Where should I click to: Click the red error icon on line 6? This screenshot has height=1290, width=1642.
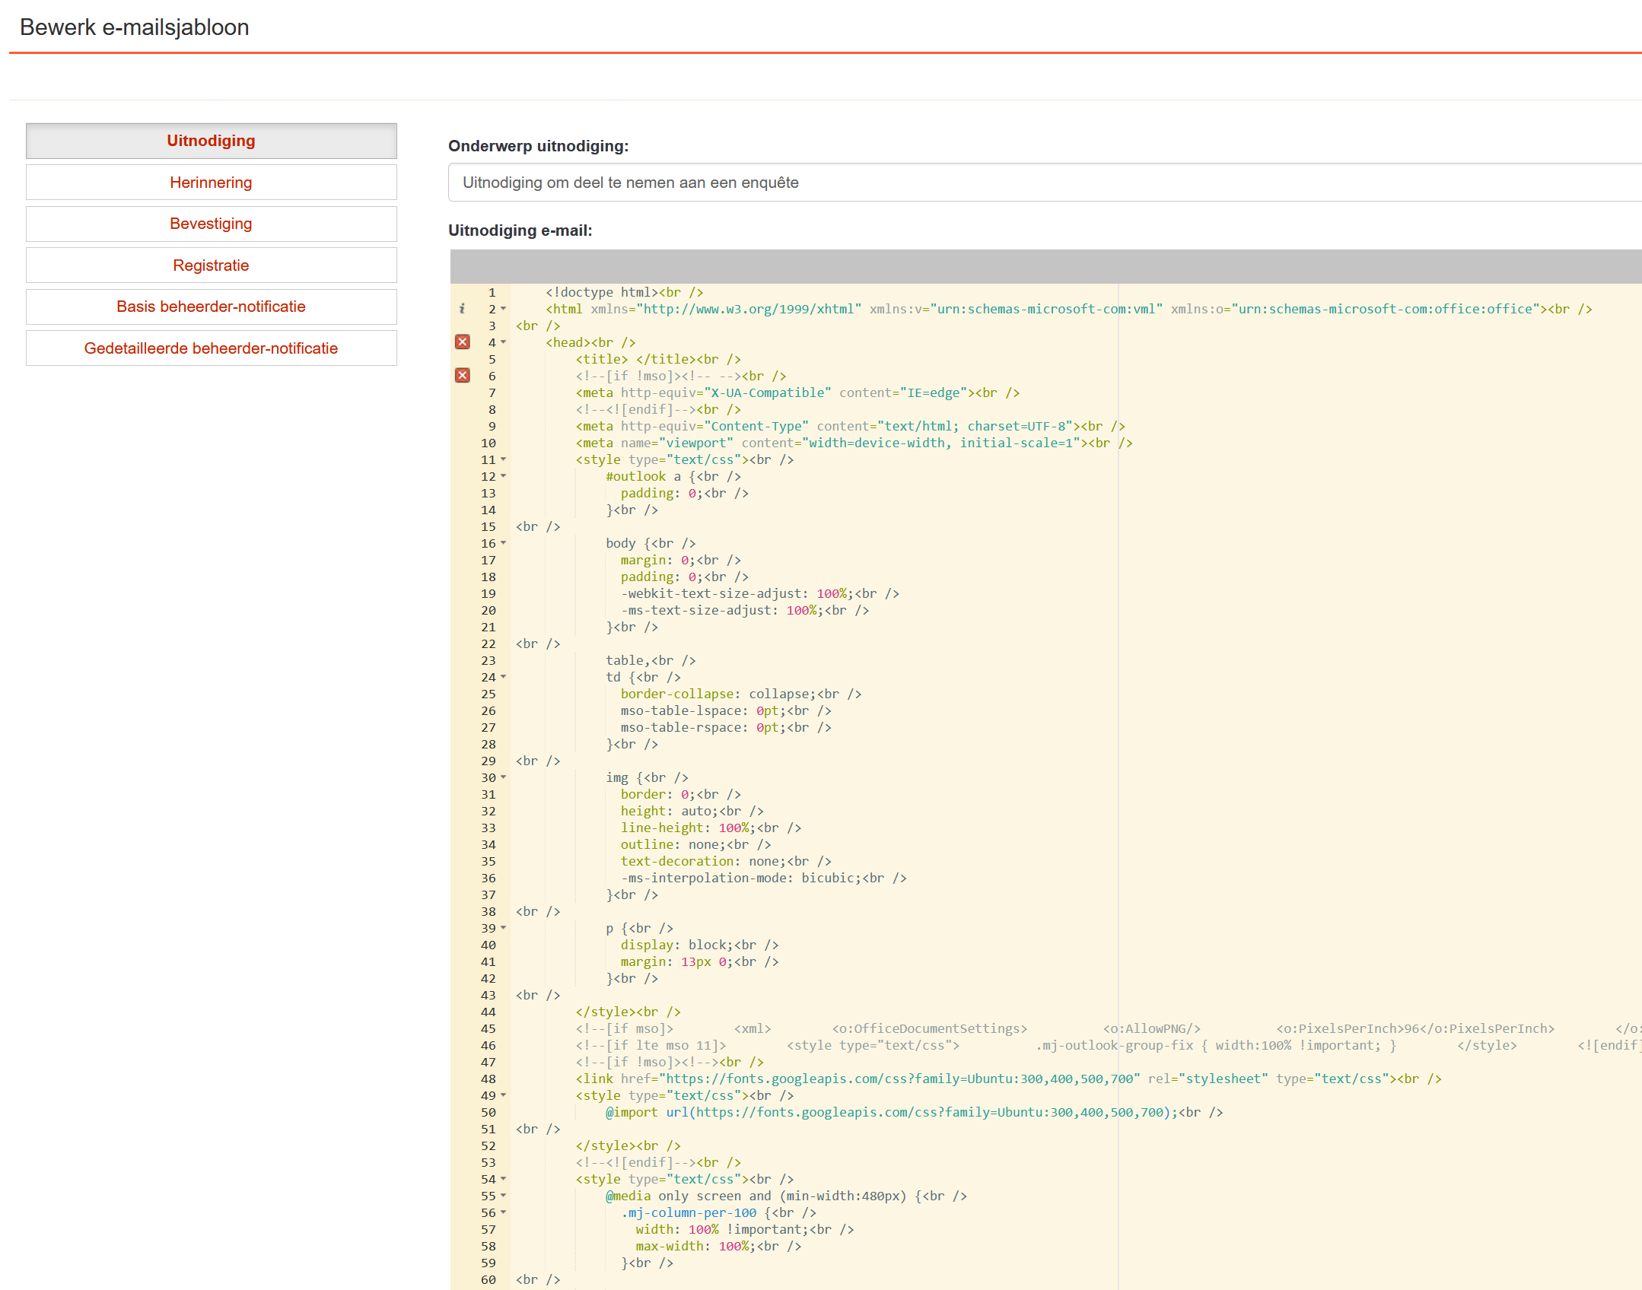click(462, 376)
